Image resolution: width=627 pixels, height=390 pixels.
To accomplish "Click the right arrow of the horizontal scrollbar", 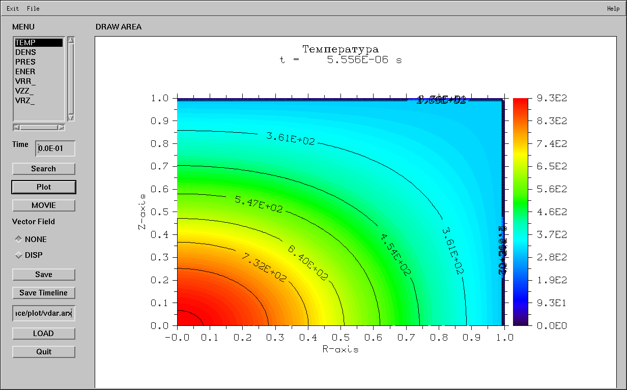I will click(62, 127).
